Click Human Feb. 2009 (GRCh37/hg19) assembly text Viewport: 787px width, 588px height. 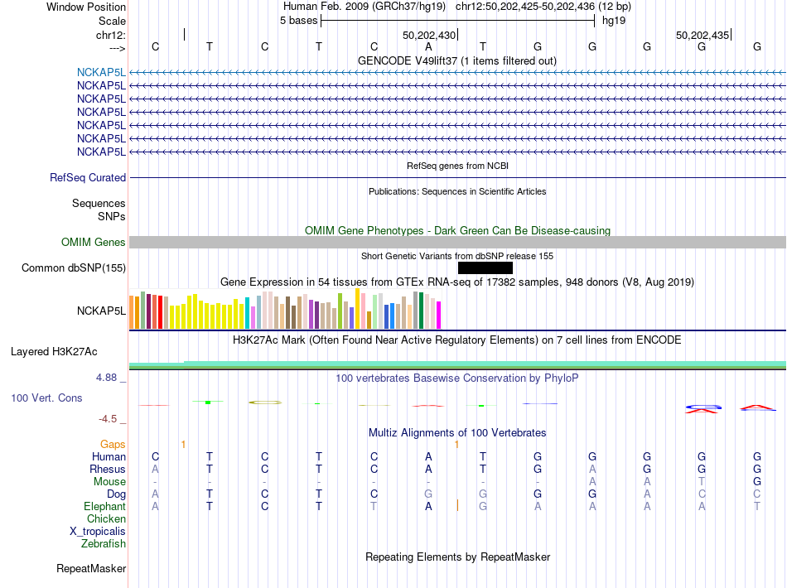tap(365, 7)
